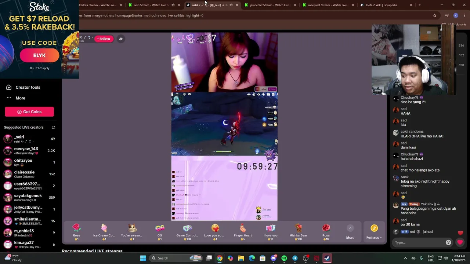Send the Mishka Bear gift
Image resolution: width=470 pixels, height=264 pixels.
click(x=298, y=231)
